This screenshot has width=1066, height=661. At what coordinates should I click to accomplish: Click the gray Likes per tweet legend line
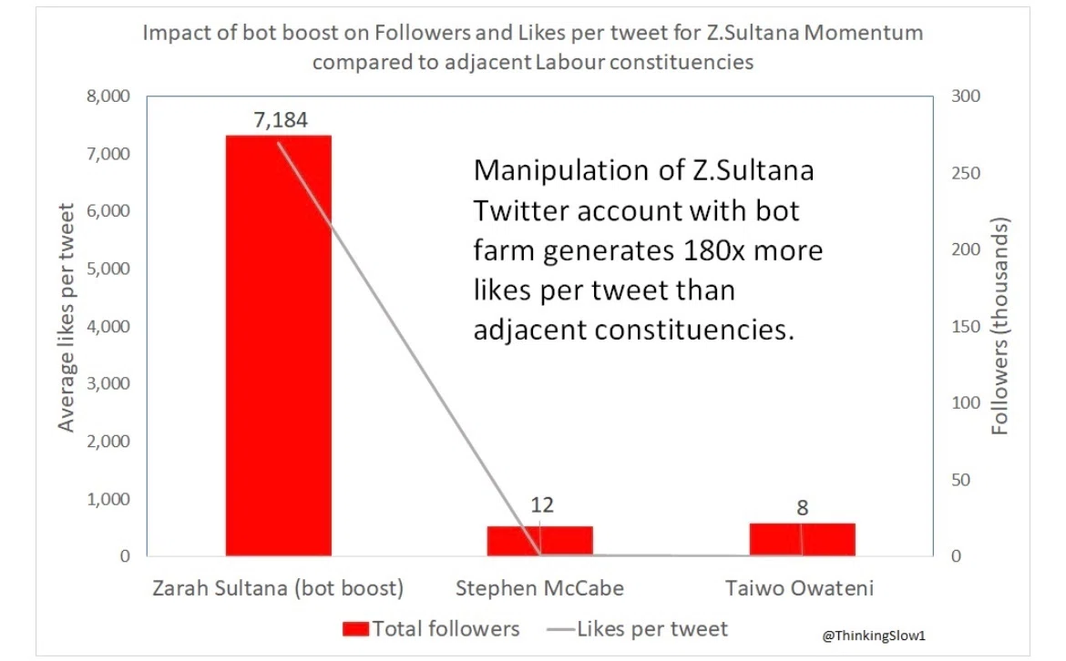click(x=560, y=630)
